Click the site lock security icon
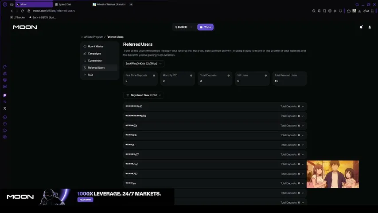This screenshot has height=213, width=378. 29,11
